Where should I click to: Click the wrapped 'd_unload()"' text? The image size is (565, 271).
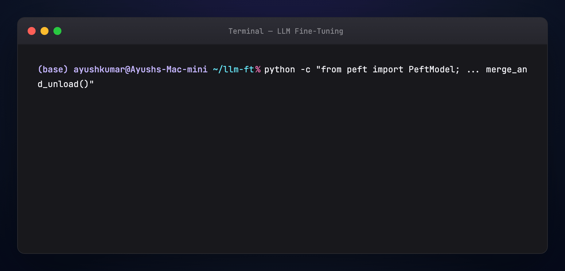click(66, 84)
